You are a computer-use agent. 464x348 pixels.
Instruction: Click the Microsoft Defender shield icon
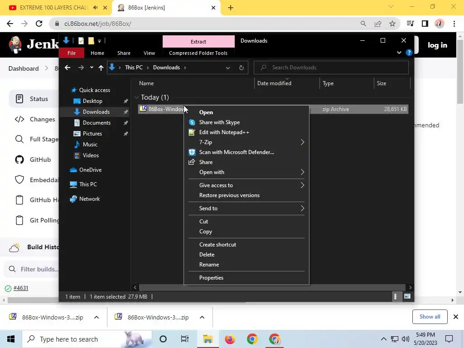192,152
